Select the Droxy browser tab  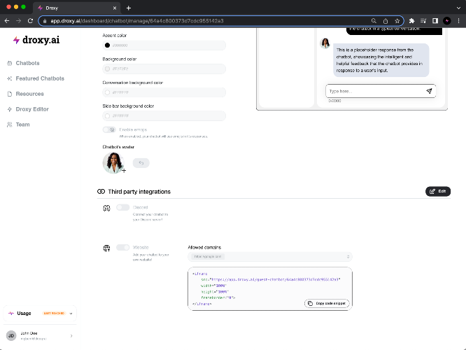[77, 8]
